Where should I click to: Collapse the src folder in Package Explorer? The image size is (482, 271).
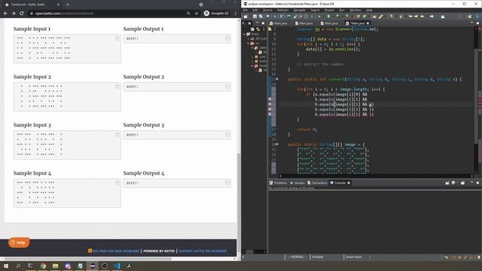[249, 44]
